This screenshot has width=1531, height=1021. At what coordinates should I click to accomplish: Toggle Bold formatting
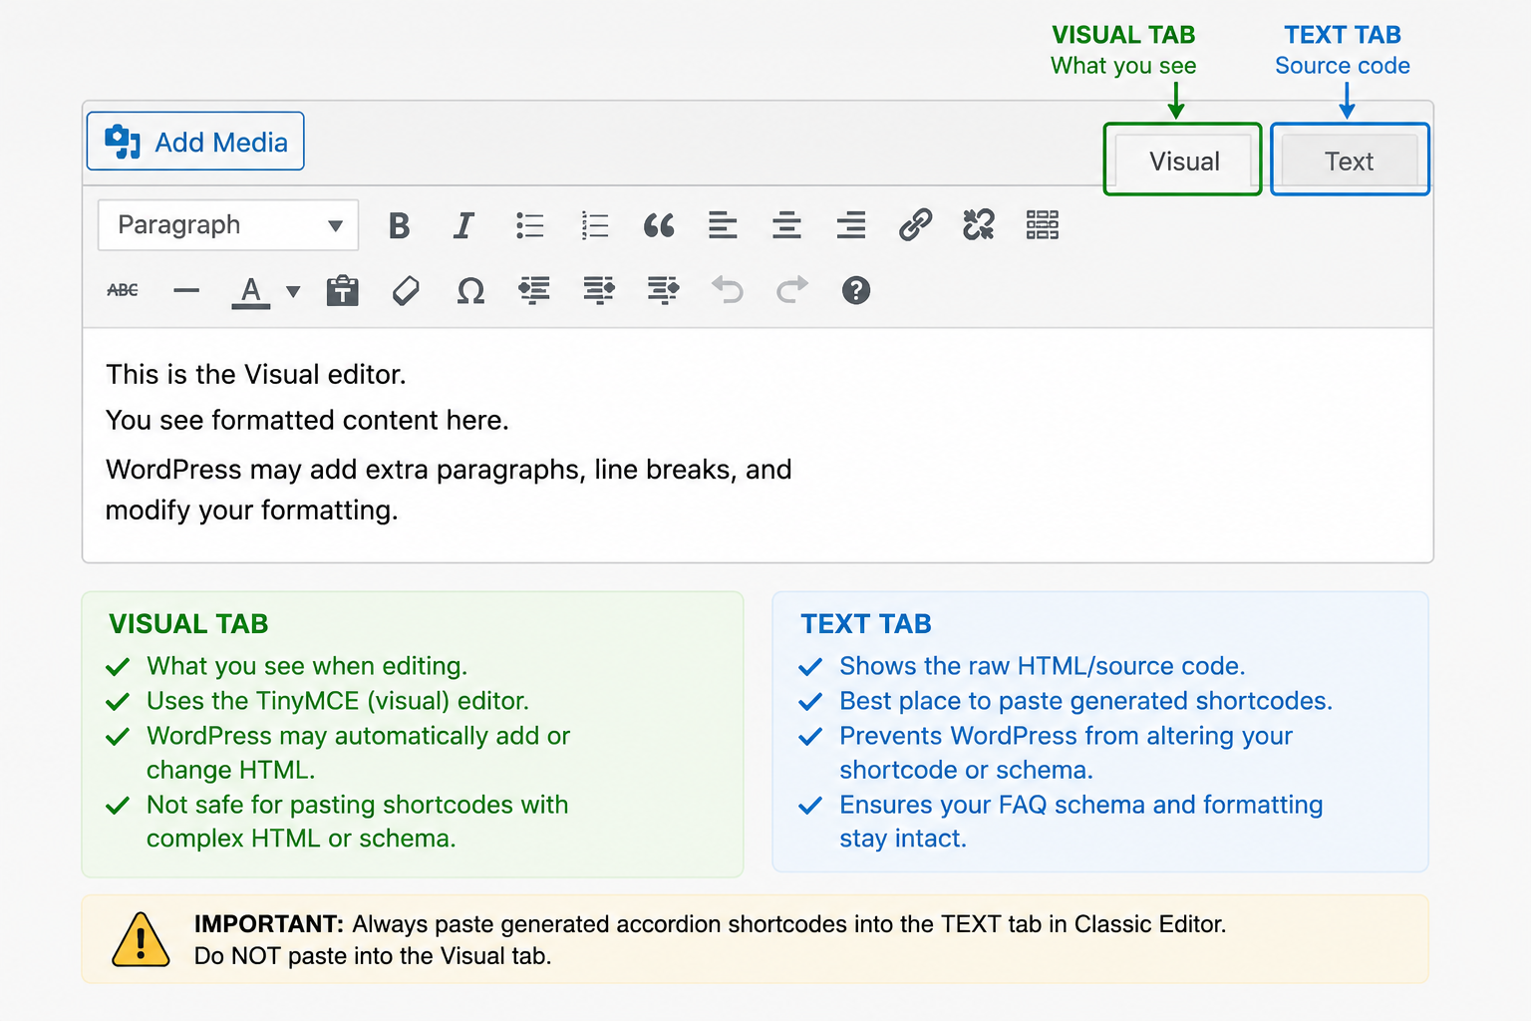click(x=399, y=225)
